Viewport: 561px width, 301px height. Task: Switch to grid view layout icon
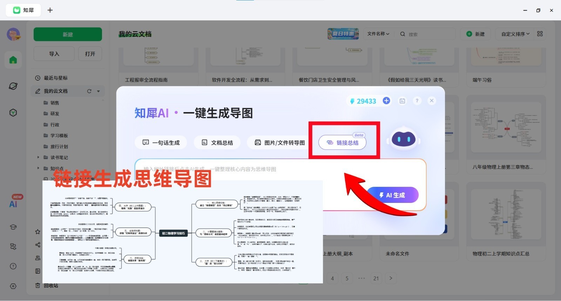point(540,34)
